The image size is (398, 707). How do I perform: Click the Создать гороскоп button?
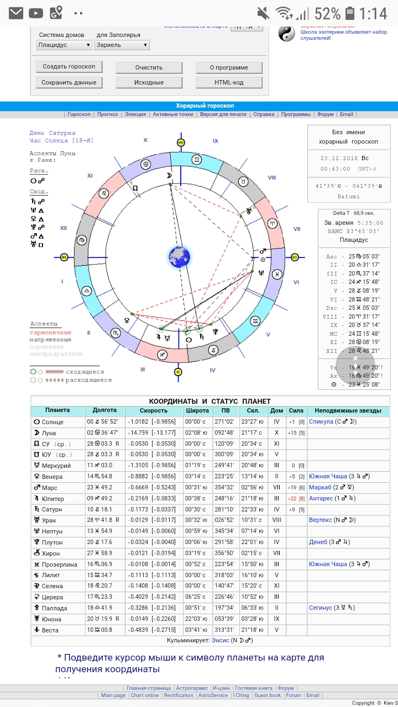pos(69,67)
